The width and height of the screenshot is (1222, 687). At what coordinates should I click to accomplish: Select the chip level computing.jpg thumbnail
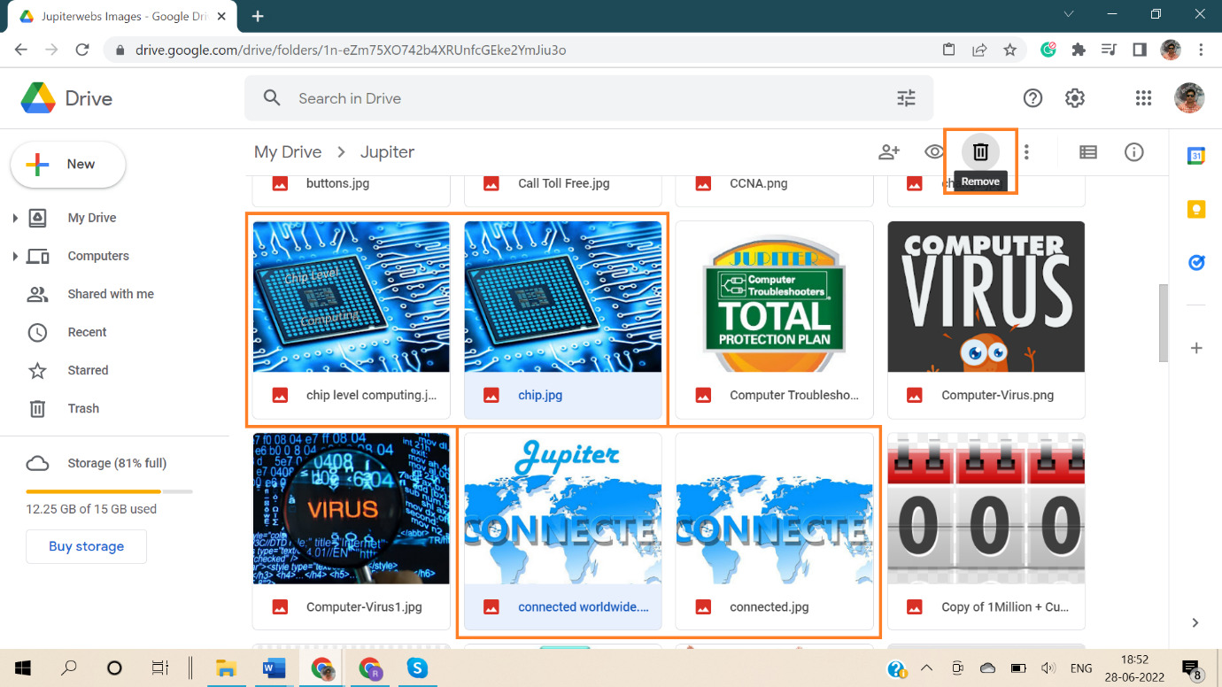352,297
